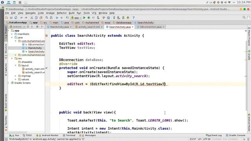Click the Search Everywhere magnifier icon
The width and height of the screenshot is (251, 141).
pos(244,17)
